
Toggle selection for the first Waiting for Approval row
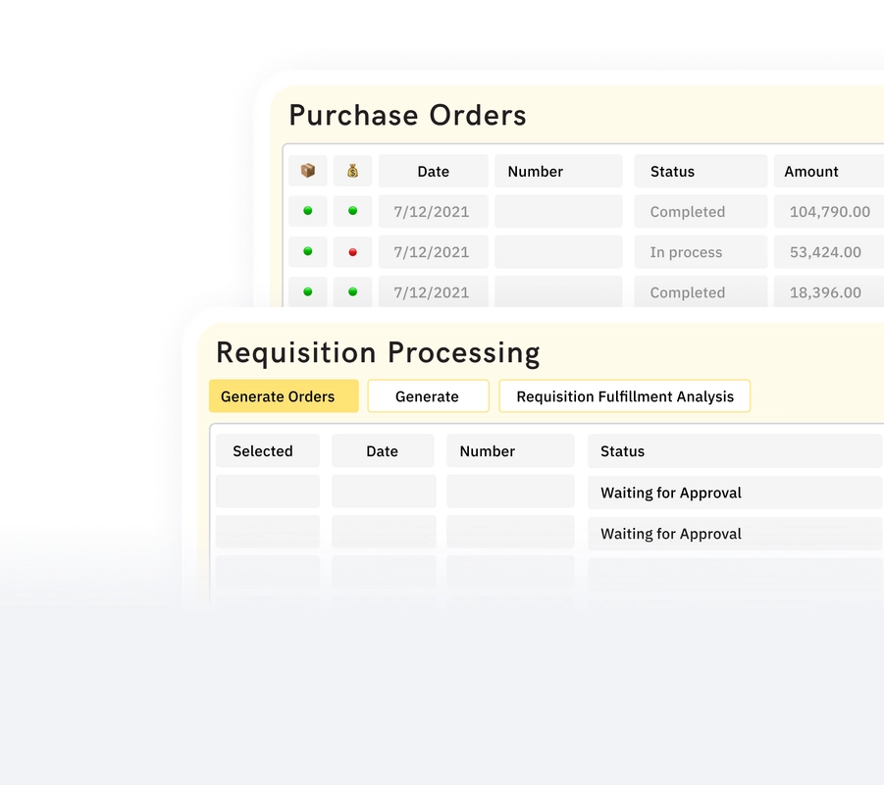(267, 492)
